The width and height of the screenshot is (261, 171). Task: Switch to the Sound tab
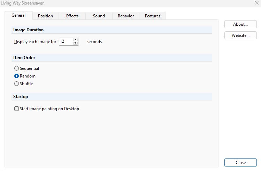pos(99,16)
